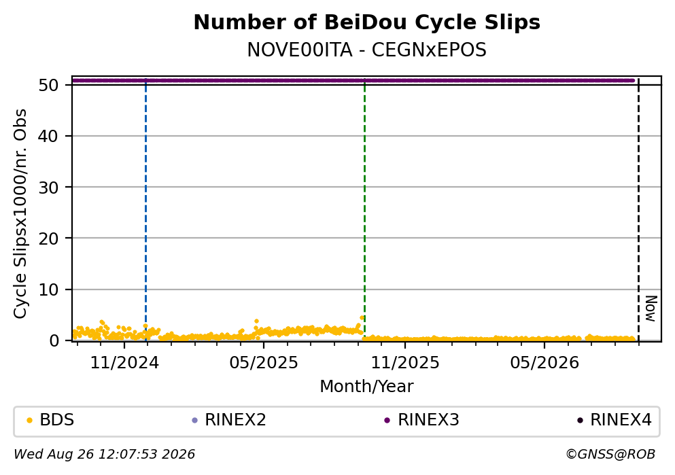The image size is (675, 475).
Task: Click the ©GNSS@ROB copyright text
Action: [610, 455]
